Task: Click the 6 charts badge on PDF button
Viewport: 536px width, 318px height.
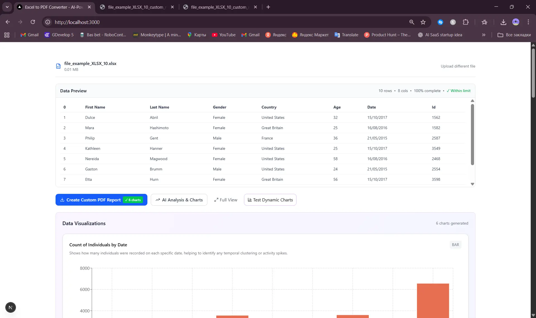Action: pyautogui.click(x=133, y=200)
